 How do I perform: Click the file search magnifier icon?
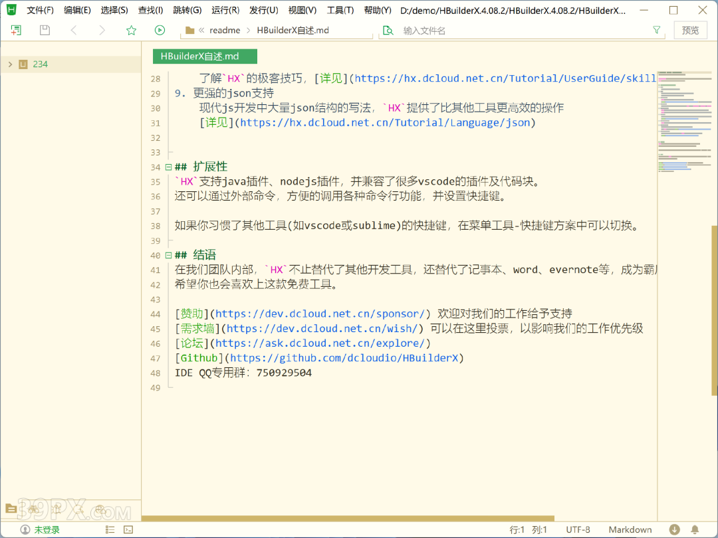click(x=388, y=31)
